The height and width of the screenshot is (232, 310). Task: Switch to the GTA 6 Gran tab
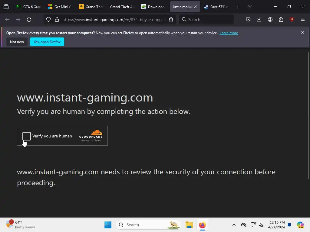pos(29,7)
